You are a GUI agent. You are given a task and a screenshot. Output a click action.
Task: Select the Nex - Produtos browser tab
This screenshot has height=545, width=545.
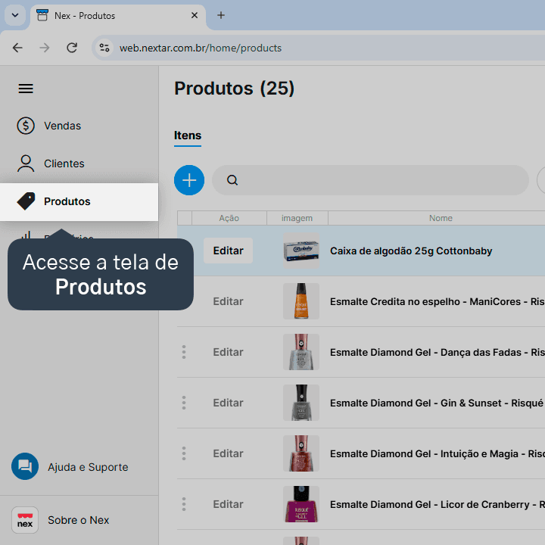pyautogui.click(x=118, y=16)
